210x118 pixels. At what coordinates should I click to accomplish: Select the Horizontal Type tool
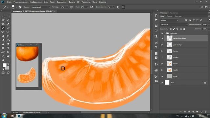pos(8,48)
